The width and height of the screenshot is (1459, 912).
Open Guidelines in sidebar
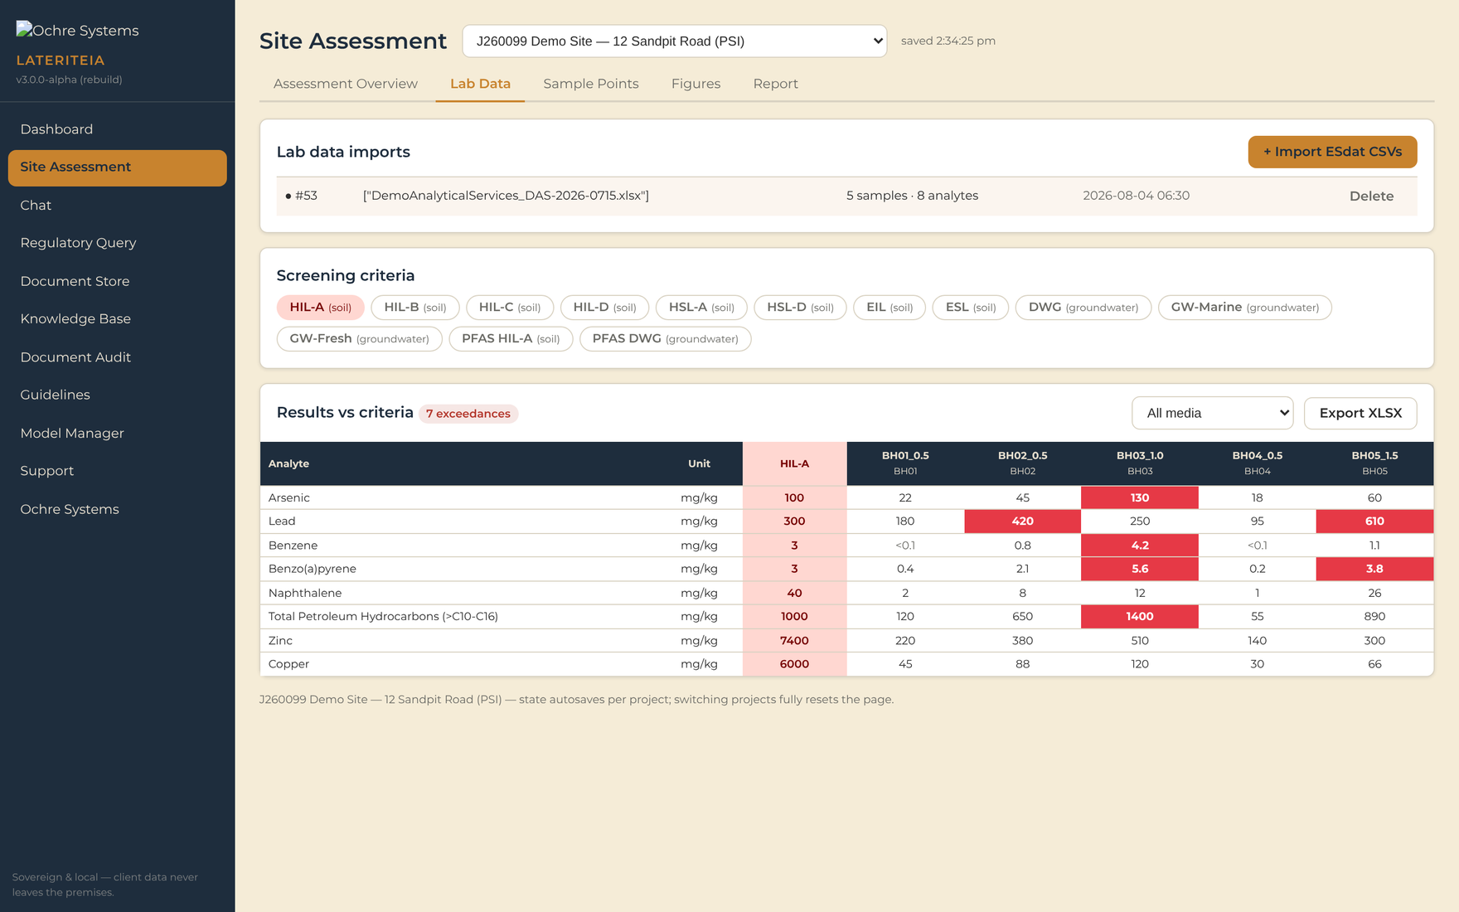[117, 395]
